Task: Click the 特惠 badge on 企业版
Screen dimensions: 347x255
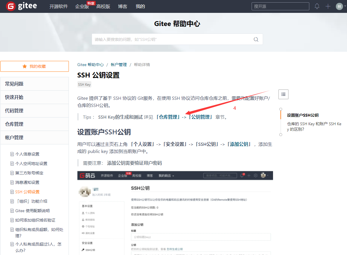Action: (91, 3)
